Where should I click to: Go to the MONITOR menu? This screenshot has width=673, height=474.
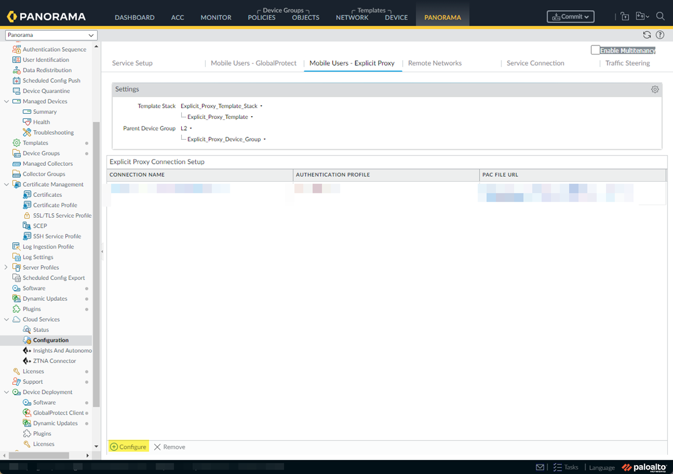pyautogui.click(x=216, y=17)
